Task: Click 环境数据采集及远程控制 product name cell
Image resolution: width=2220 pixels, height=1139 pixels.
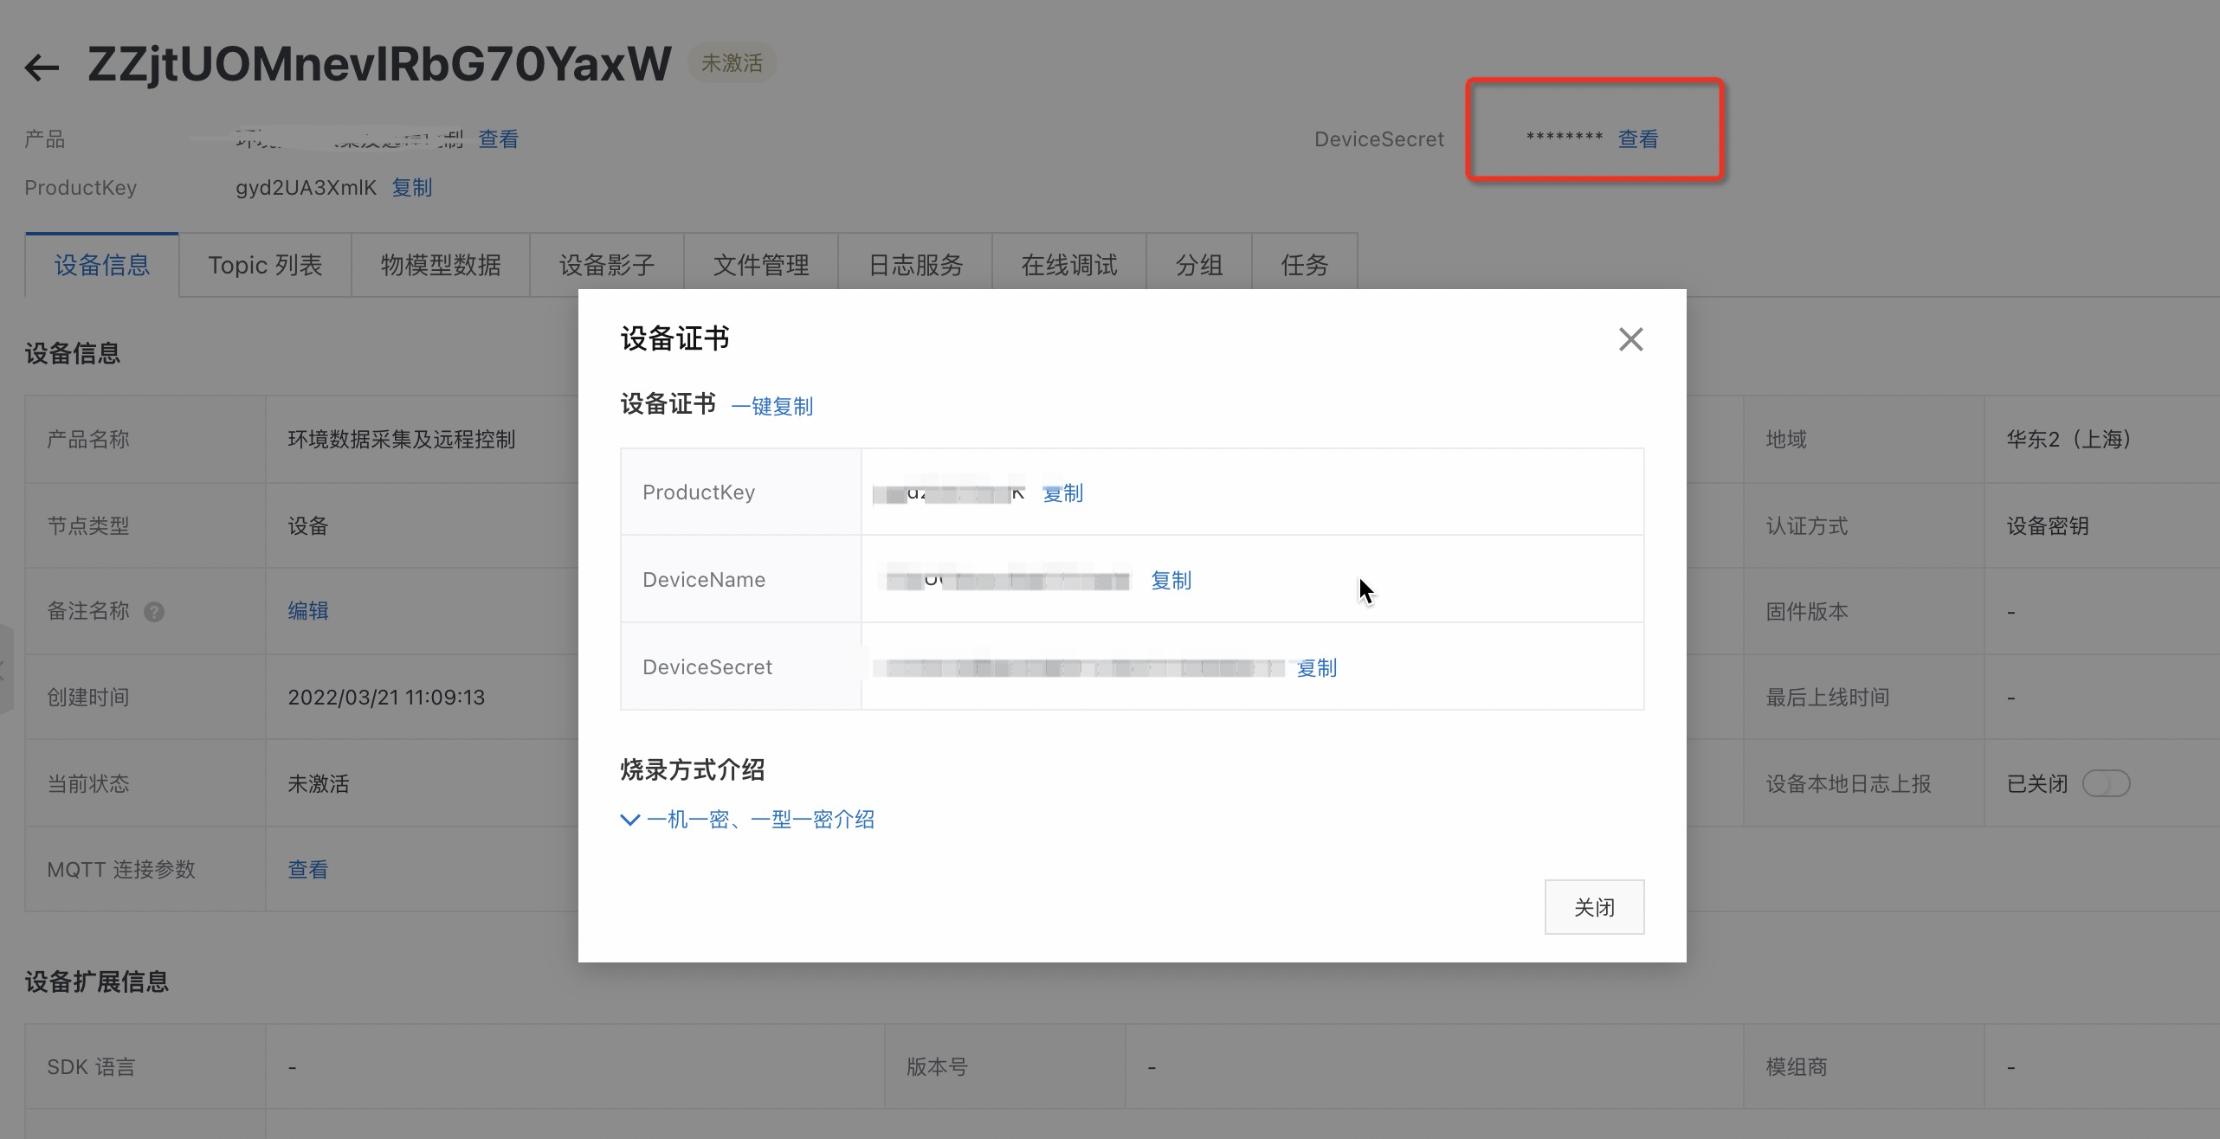Action: click(402, 440)
